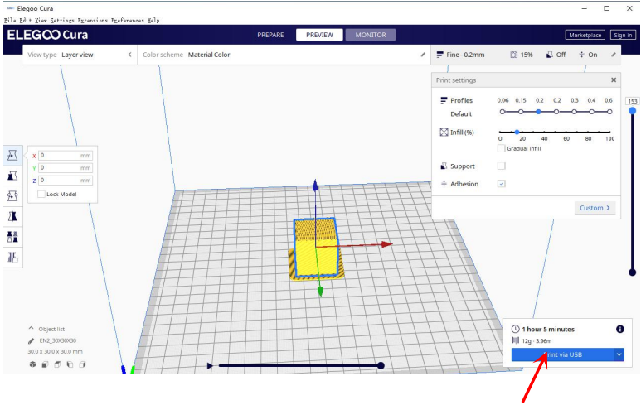Switch to right side view icon
Image resolution: width=641 pixels, height=405 pixels.
coord(82,364)
